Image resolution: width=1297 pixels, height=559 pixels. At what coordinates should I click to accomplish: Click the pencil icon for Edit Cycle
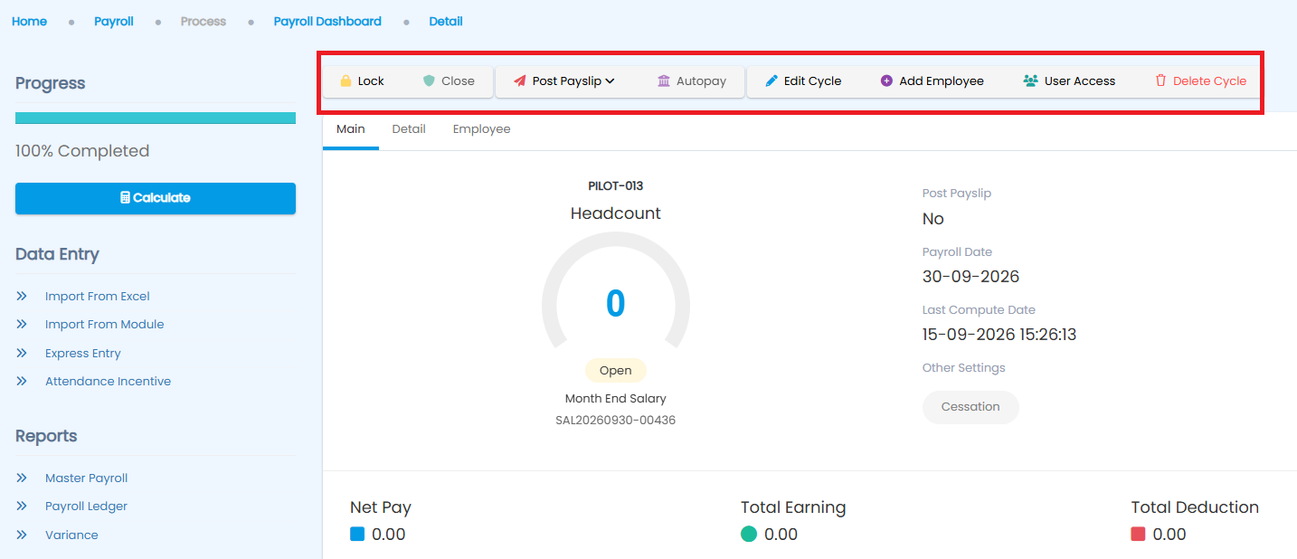tap(772, 81)
